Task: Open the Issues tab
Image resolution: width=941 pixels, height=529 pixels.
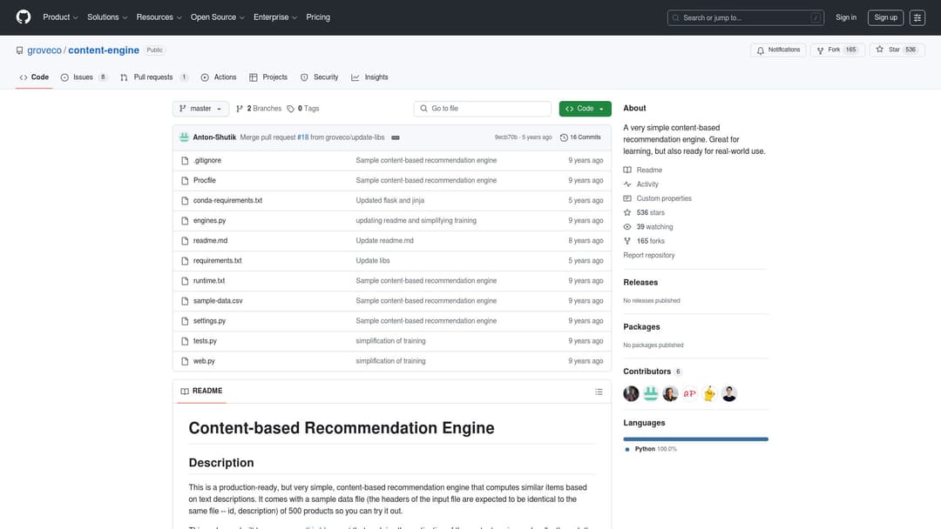Action: click(84, 77)
